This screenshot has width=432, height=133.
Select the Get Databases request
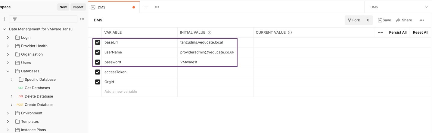tap(37, 88)
